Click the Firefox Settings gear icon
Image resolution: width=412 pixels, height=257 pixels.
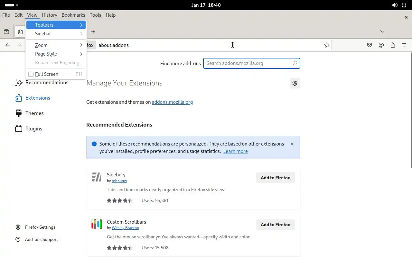click(18, 227)
